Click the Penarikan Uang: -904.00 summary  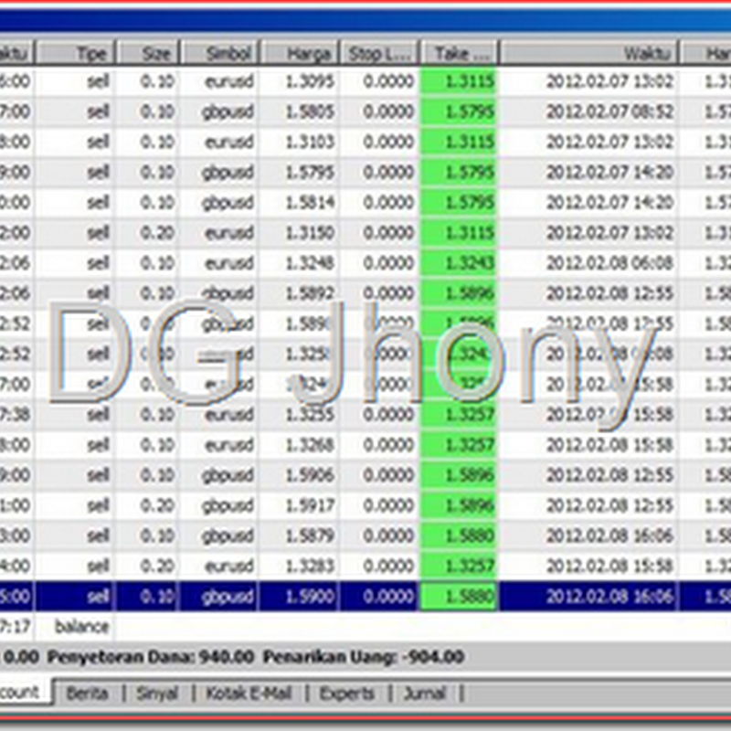[364, 657]
